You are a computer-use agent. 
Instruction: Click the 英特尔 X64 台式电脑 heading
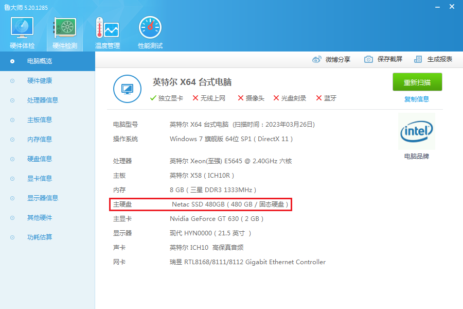pos(192,82)
